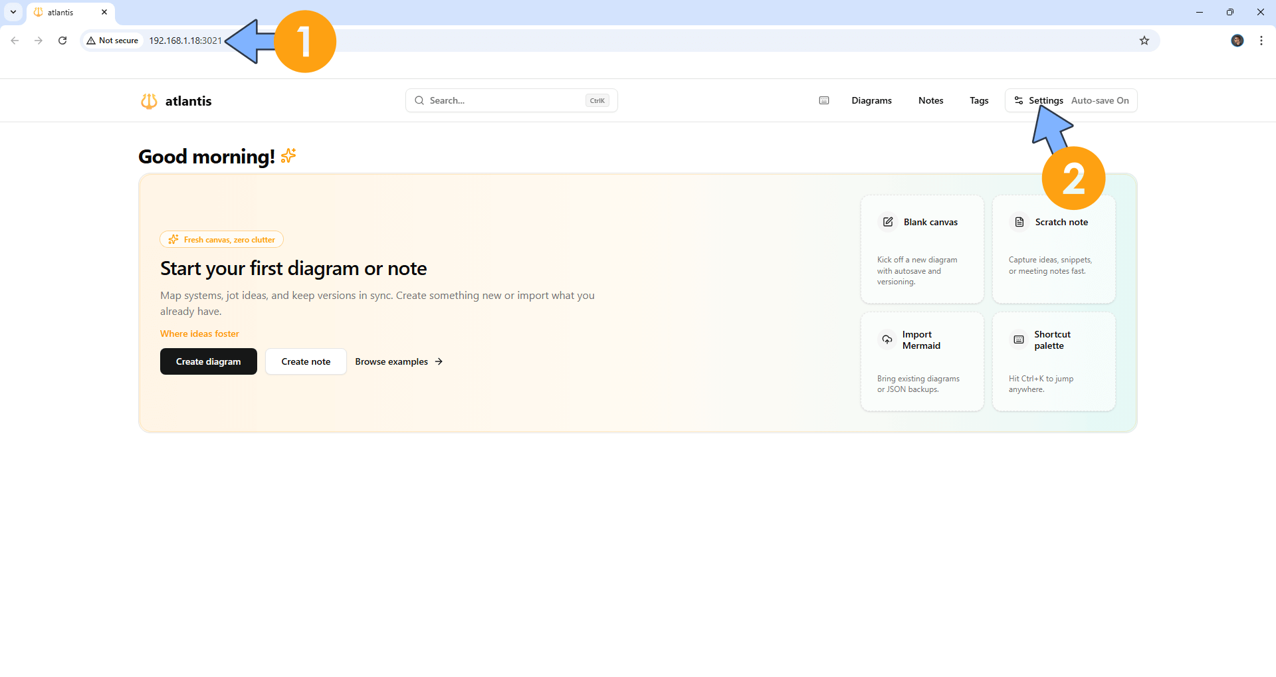The image size is (1276, 677).
Task: Open the Diagrams section
Action: click(871, 100)
